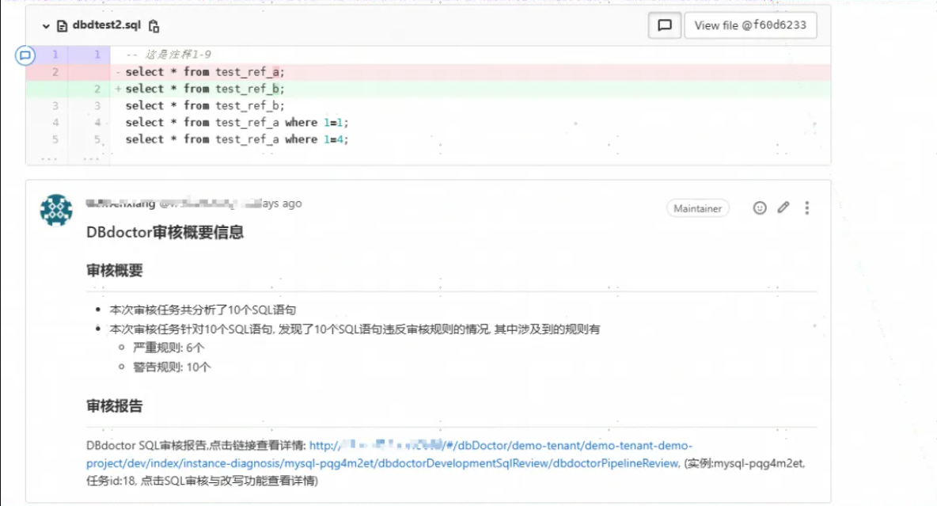Add emoji reaction to the comment

(x=760, y=208)
